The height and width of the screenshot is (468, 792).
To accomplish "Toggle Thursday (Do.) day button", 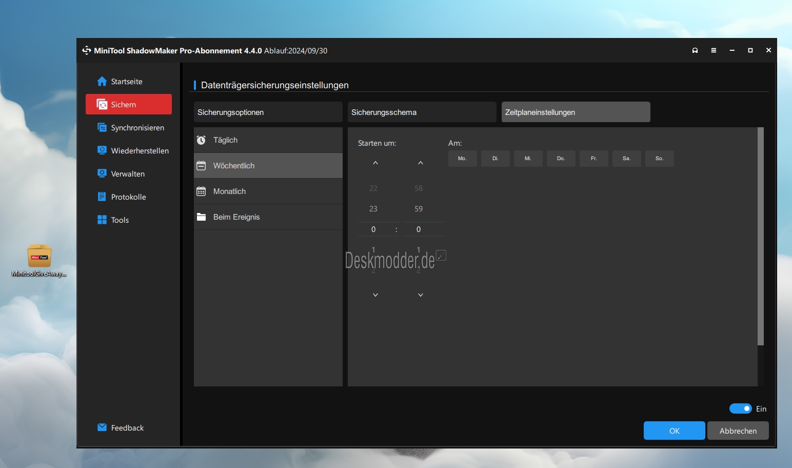I will 561,159.
